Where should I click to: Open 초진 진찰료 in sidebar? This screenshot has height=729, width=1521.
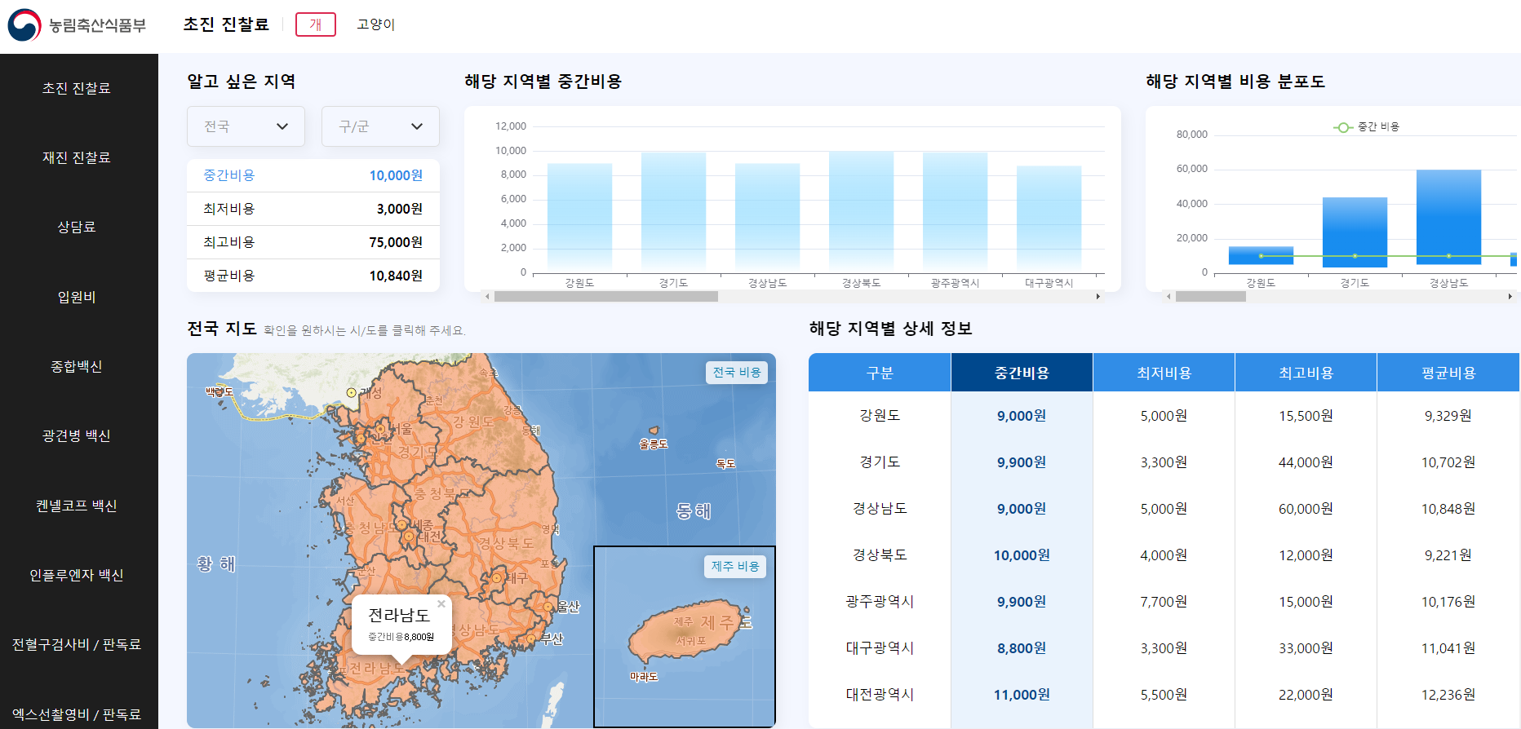77,88
